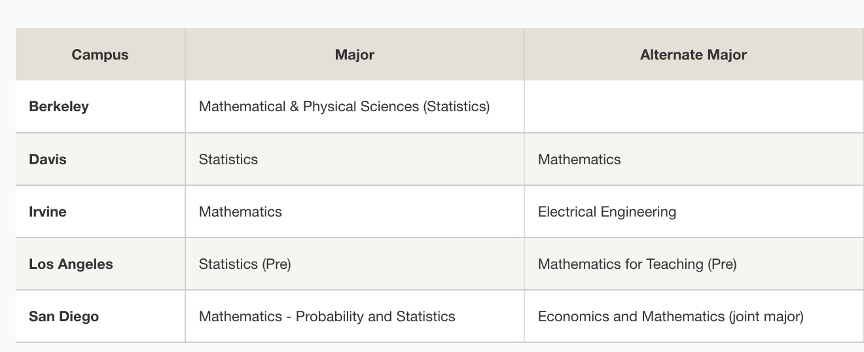Click Mathematical & Physical Sciences (Statistics) cell
The height and width of the screenshot is (352, 864).
344,106
